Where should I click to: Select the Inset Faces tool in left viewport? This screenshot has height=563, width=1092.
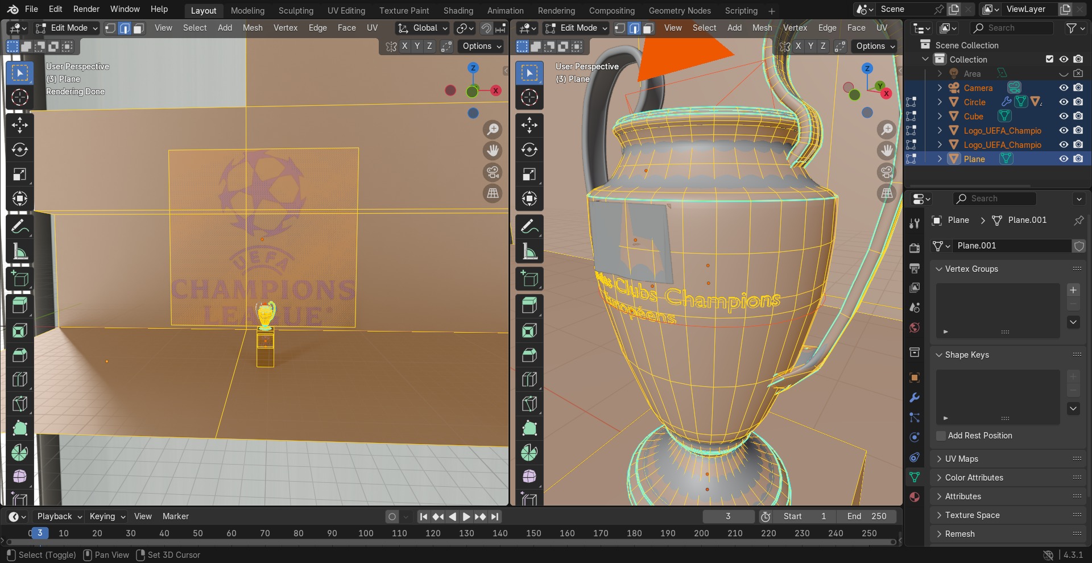point(20,330)
